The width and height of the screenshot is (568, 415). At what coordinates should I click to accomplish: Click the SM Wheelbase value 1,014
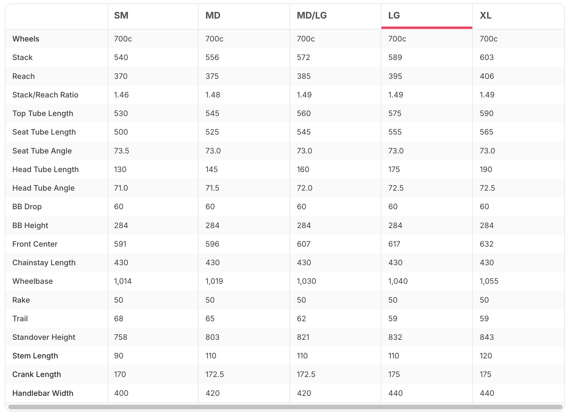point(123,281)
